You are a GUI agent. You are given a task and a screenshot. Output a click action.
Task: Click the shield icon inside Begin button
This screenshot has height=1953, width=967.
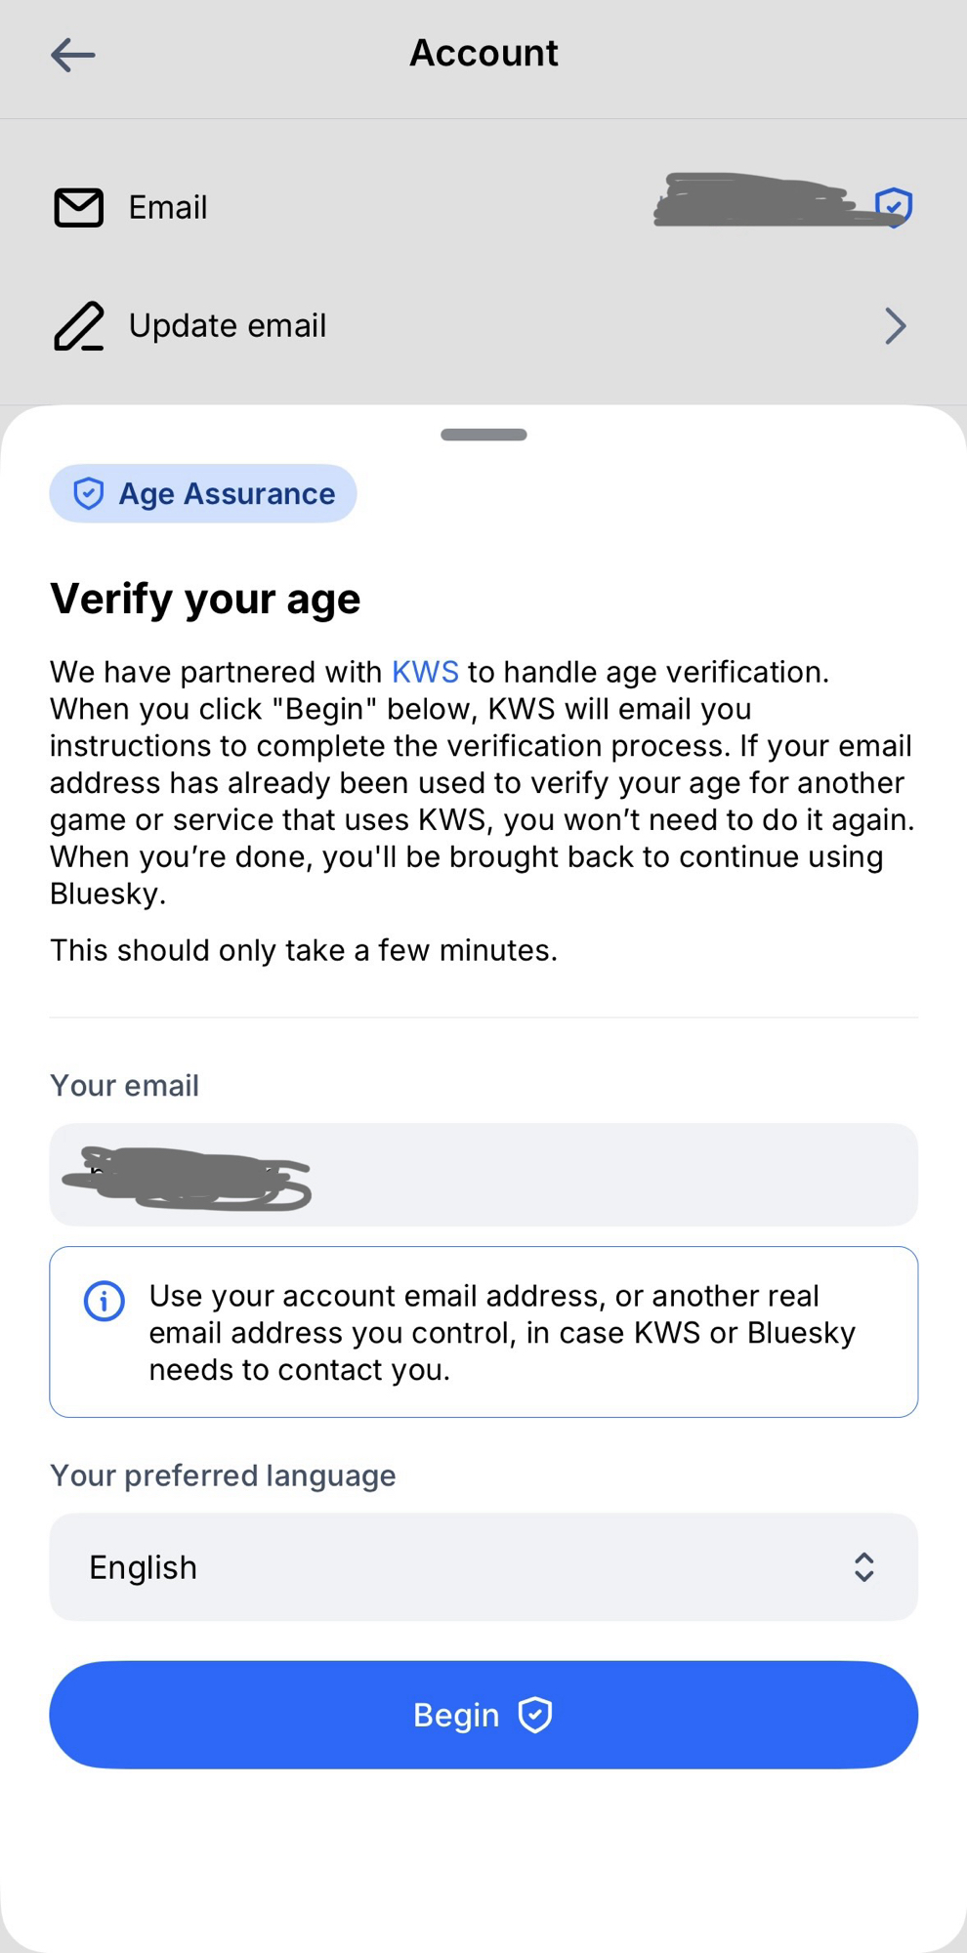[x=535, y=1715]
